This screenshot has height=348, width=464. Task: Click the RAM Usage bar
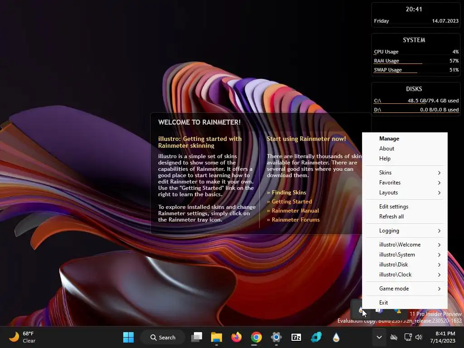(x=416, y=61)
